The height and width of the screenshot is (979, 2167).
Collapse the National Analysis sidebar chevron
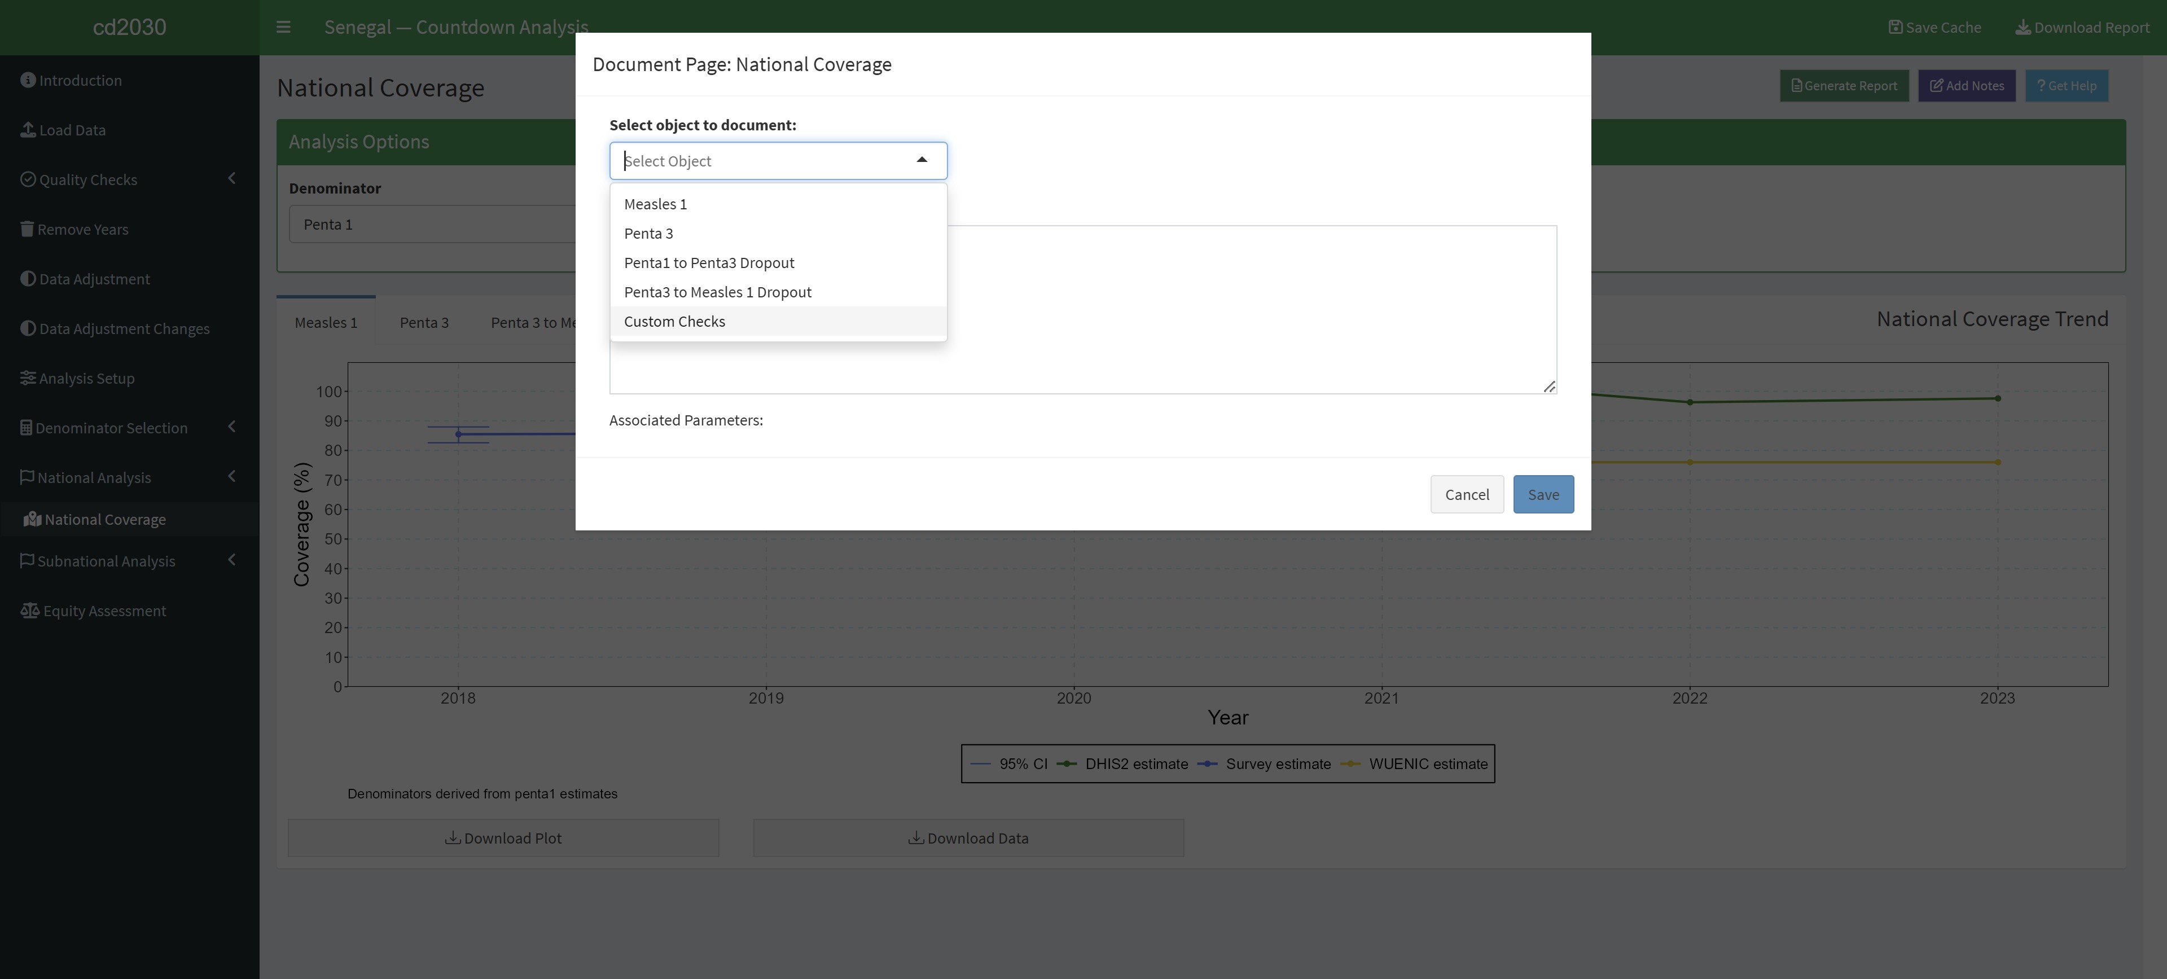[232, 476]
